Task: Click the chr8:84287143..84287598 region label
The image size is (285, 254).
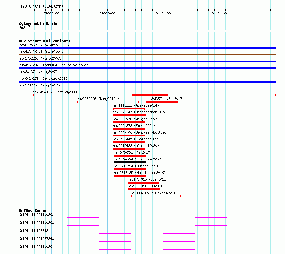Action: click(x=41, y=7)
